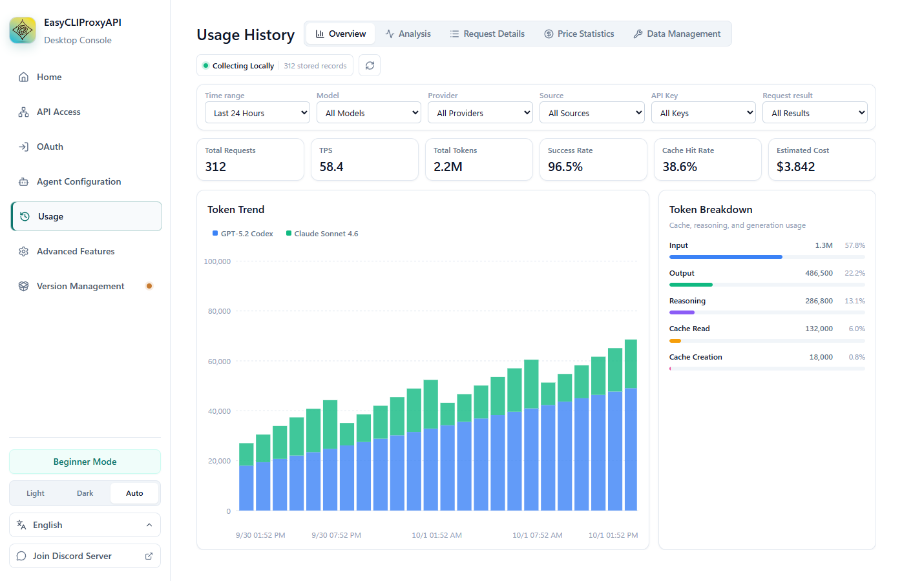Screen dimensions: 902x581
Task: Click the Agent Configuration robot icon
Action: [24, 181]
